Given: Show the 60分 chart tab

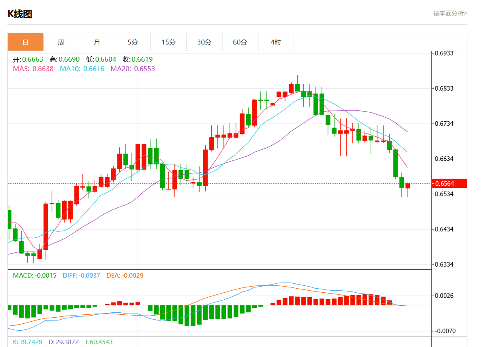Looking at the screenshot, I should 240,42.
